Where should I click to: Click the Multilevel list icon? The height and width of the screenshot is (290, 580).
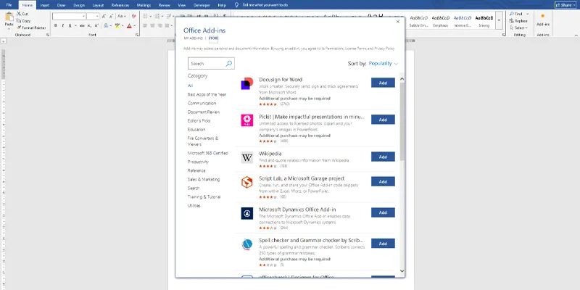[x=169, y=16]
